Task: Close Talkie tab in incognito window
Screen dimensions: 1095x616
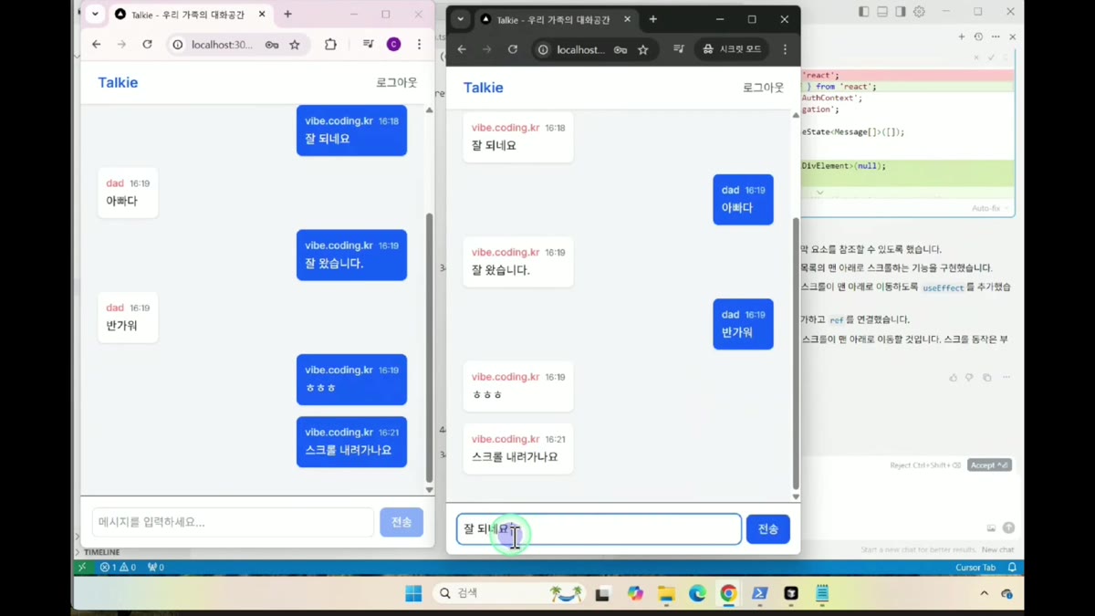Action: (627, 19)
